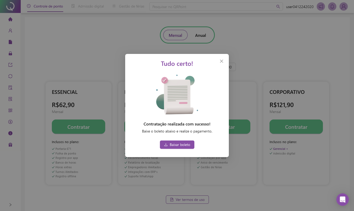Viewport: 354px width, 211px height.
Task: Click the home icon in sidebar
Action: tap(10, 19)
